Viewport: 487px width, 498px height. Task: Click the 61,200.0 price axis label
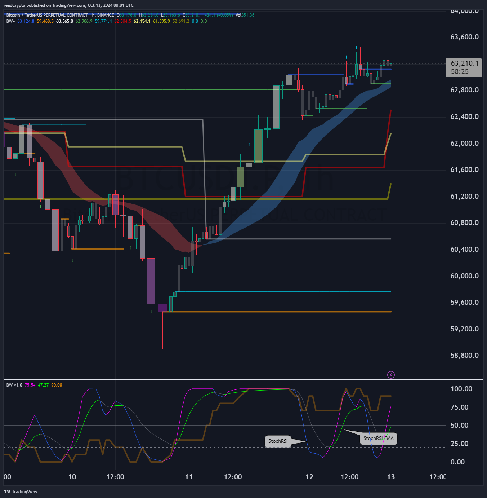[x=465, y=197]
